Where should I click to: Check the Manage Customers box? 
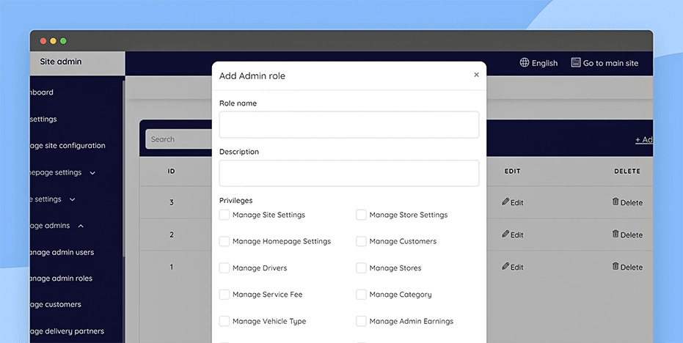361,241
